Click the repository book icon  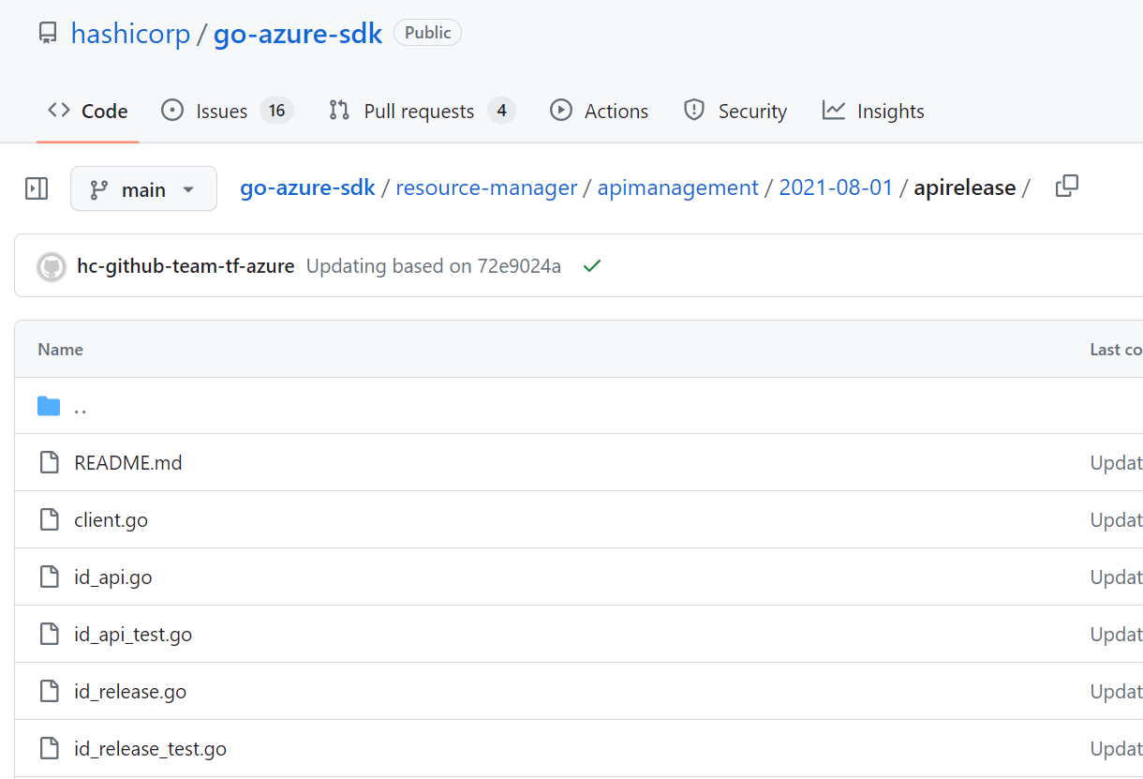(x=47, y=33)
